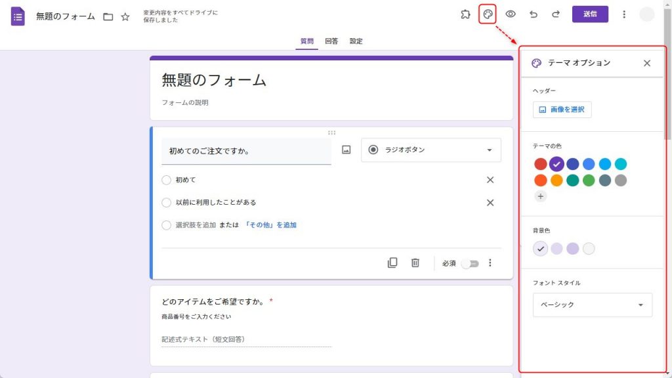This screenshot has height=378, width=672.
Task: Pick the indigo theme color
Action: [x=572, y=164]
